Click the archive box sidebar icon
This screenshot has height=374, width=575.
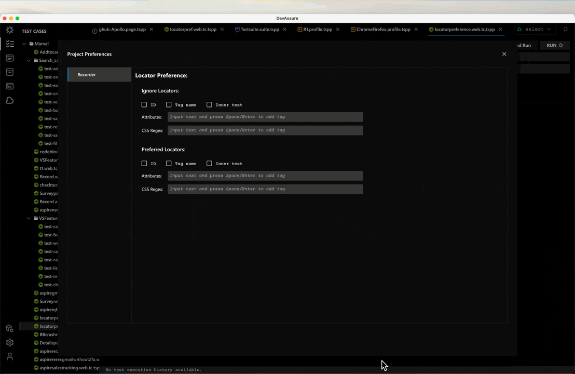pyautogui.click(x=9, y=72)
